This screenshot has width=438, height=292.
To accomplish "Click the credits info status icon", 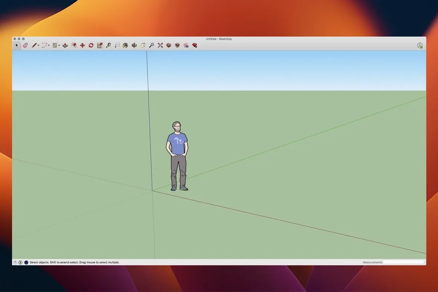I will coord(20,262).
